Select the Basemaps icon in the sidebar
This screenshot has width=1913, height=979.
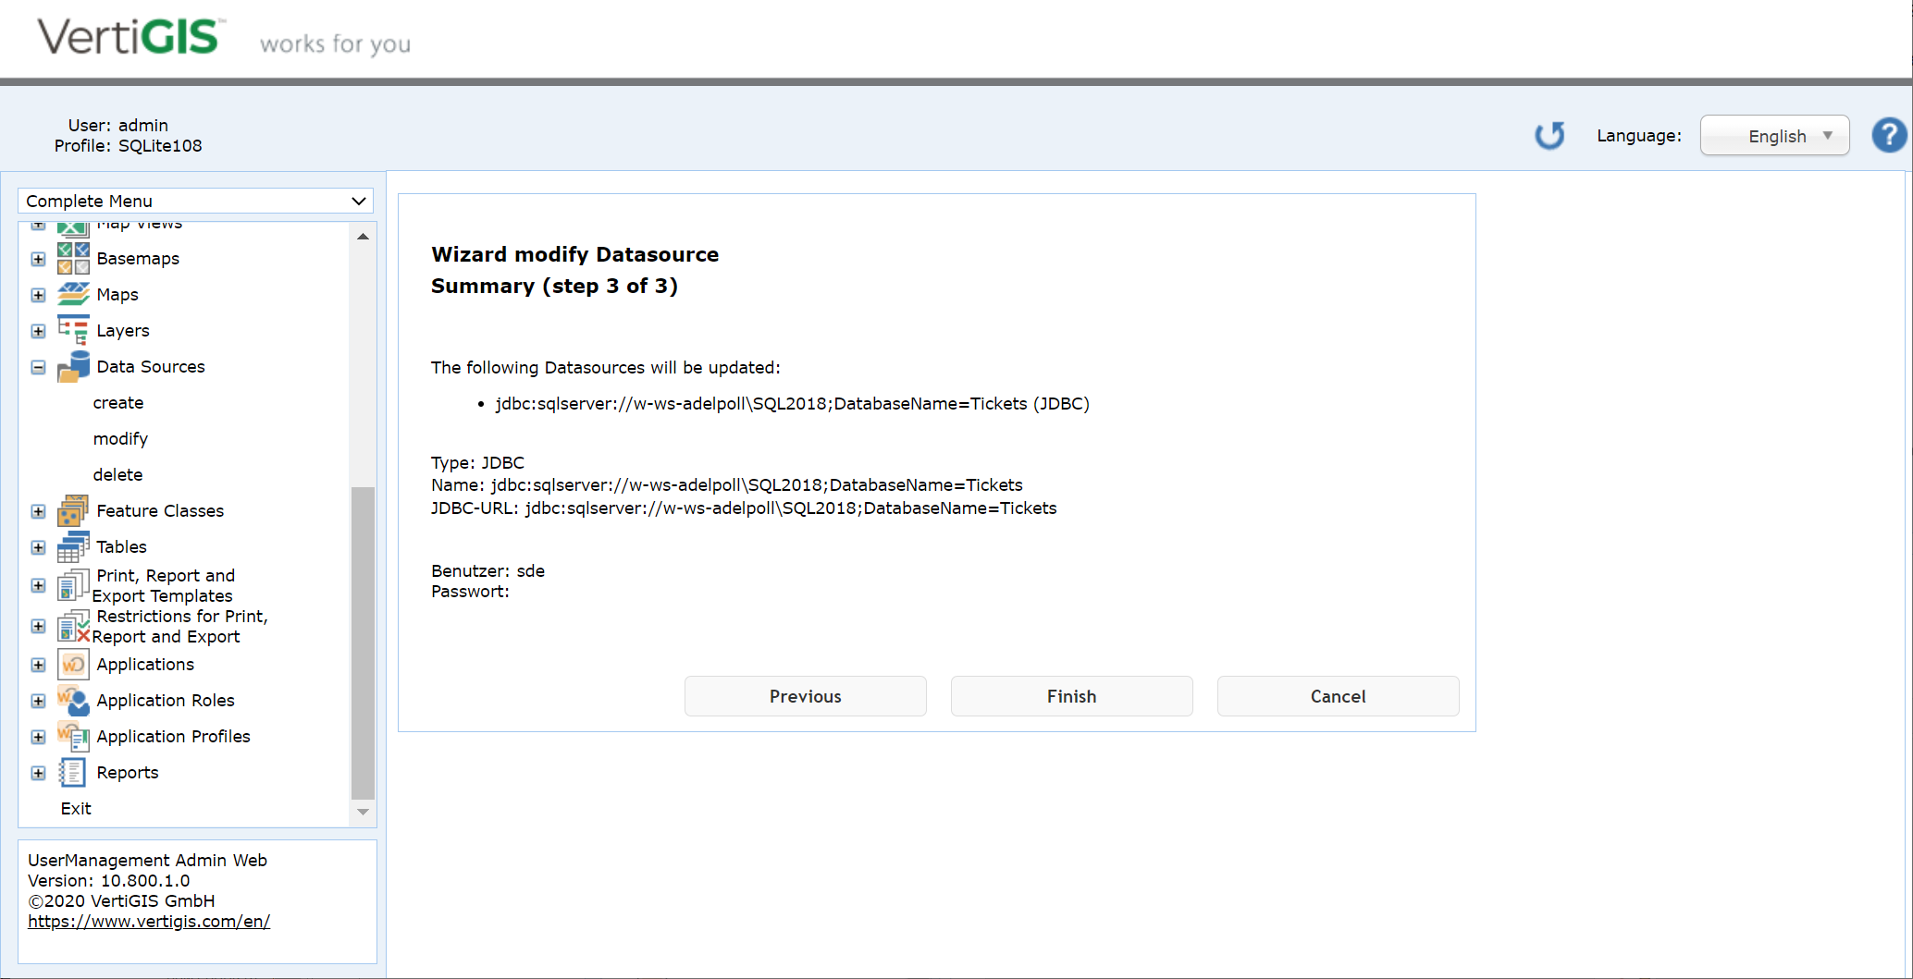73,258
